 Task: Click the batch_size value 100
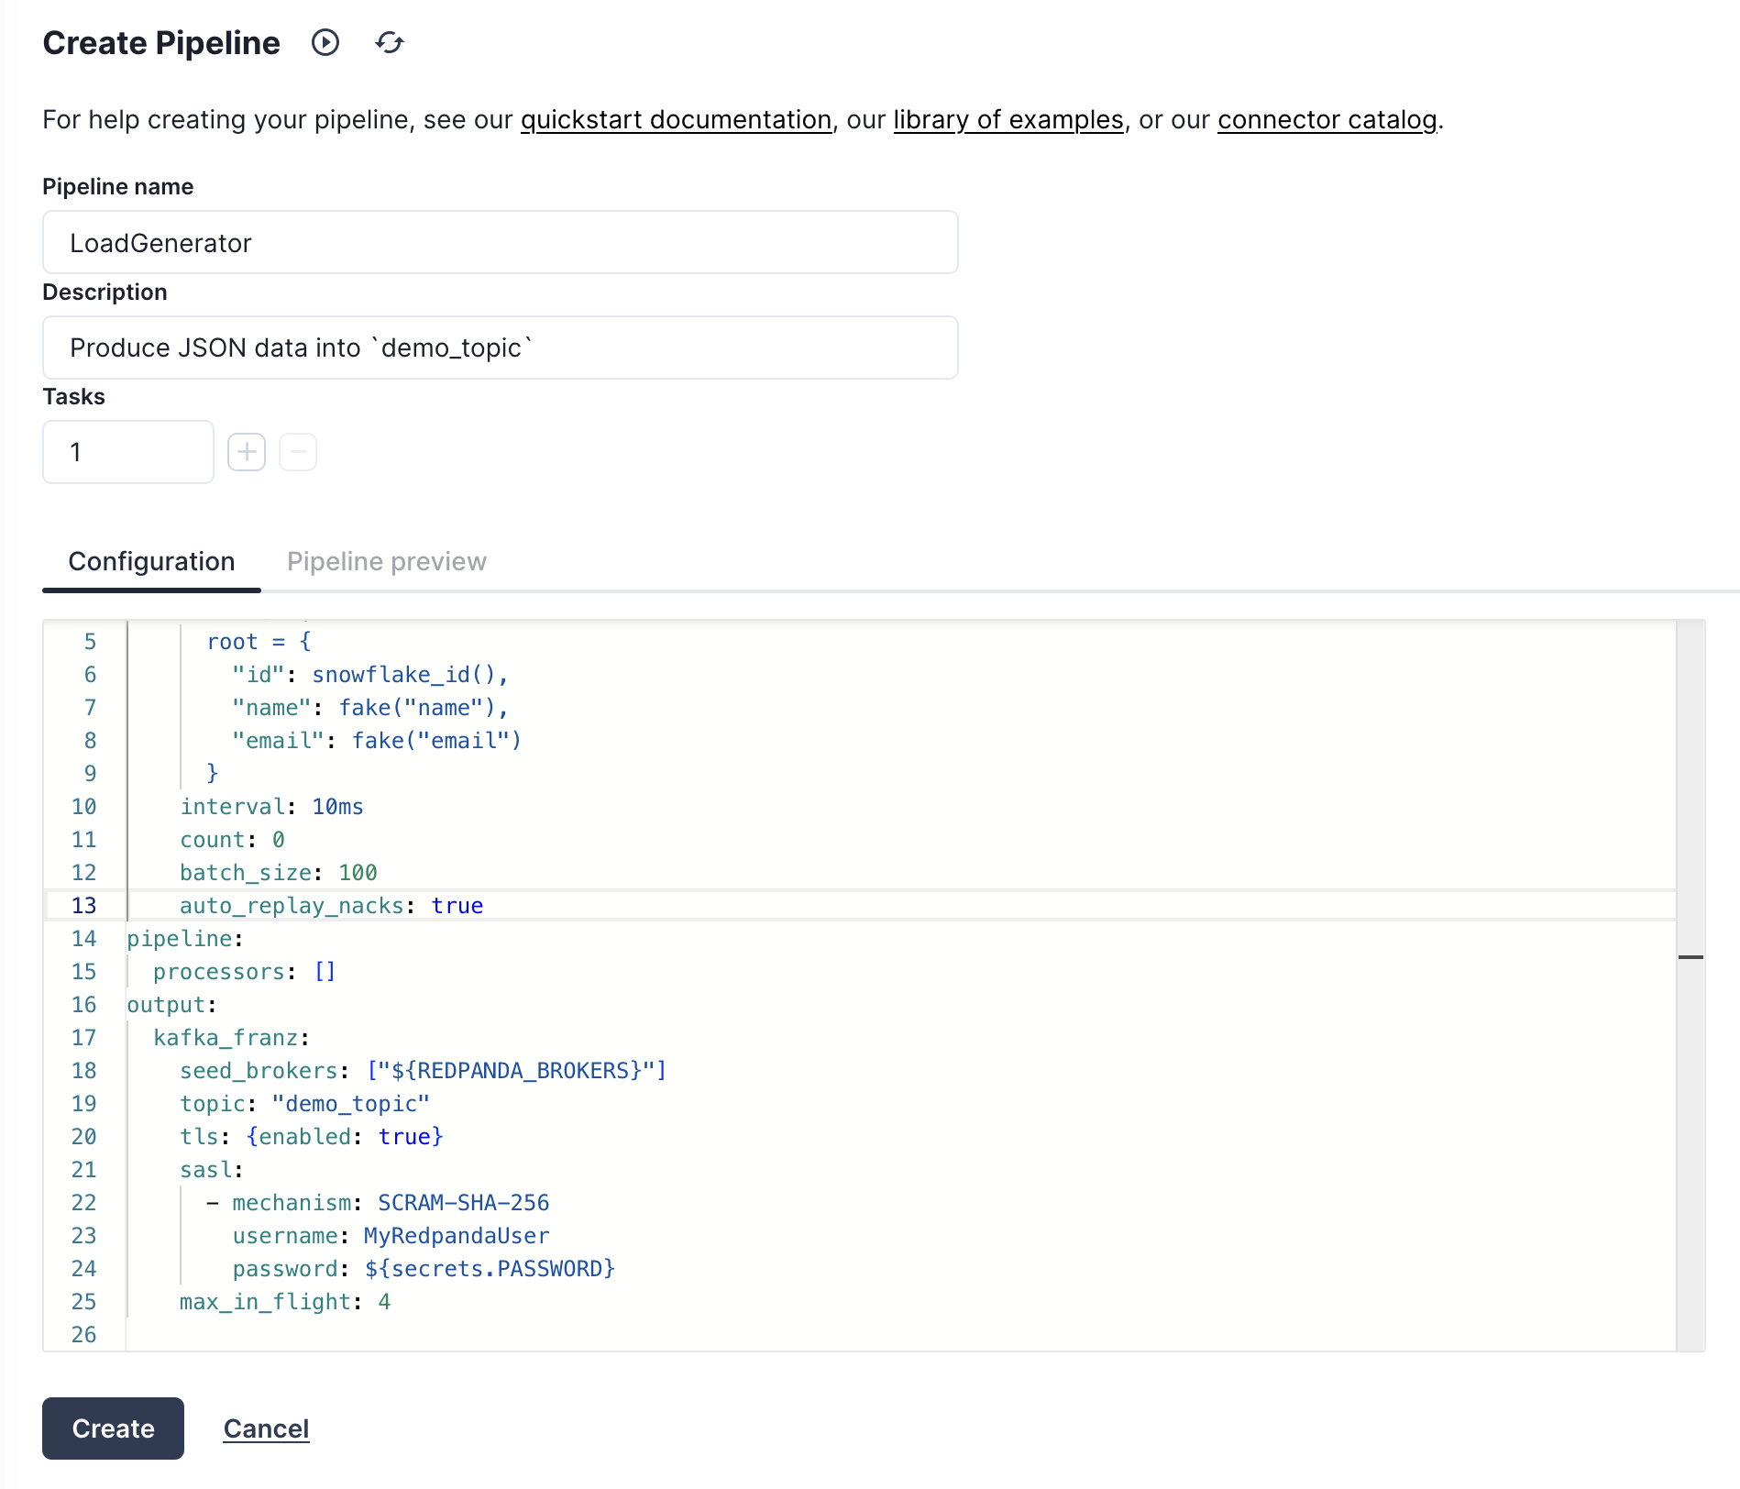point(358,873)
